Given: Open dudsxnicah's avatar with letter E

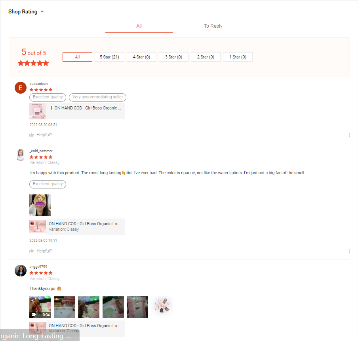Looking at the screenshot, I should [21, 88].
